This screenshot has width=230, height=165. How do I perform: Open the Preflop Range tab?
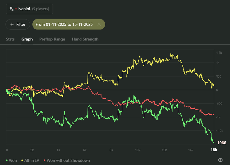tap(52, 39)
